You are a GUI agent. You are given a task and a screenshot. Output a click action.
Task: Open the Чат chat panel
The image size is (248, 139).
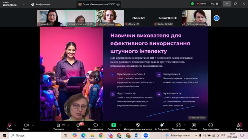pos(78,126)
